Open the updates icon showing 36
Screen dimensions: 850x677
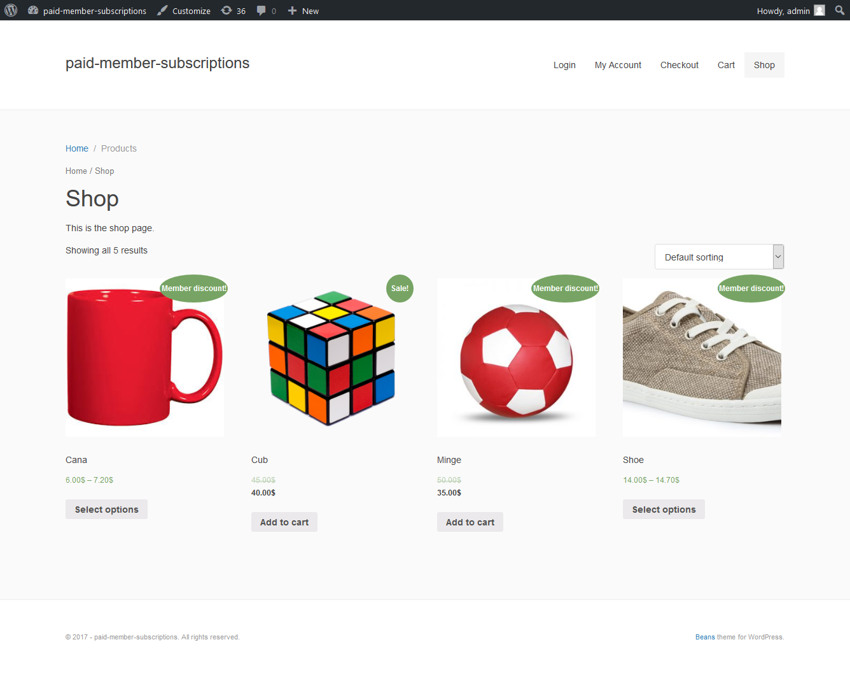point(226,11)
